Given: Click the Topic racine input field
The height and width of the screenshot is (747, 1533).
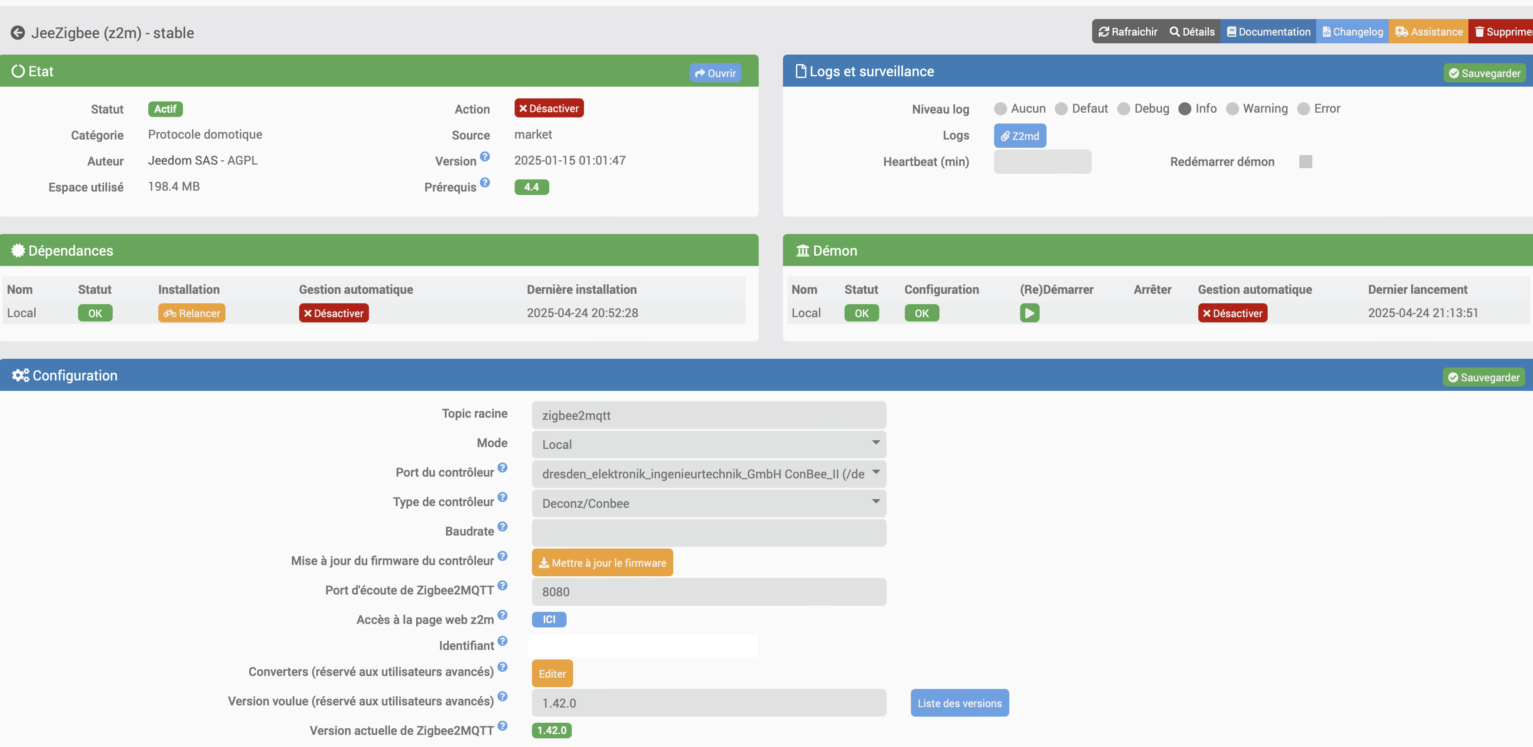Looking at the screenshot, I should coord(709,415).
